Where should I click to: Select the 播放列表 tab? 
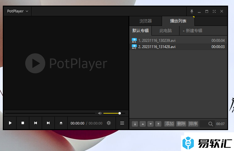(x=178, y=21)
